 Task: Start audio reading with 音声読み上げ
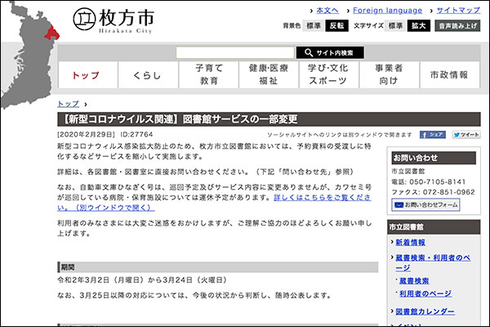(457, 26)
